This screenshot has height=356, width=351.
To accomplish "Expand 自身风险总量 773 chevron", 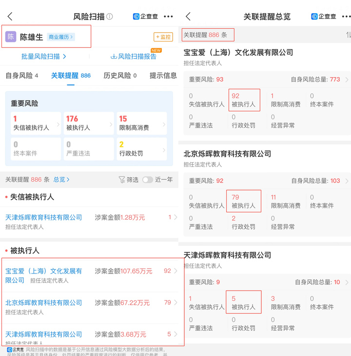I will pos(347,80).
